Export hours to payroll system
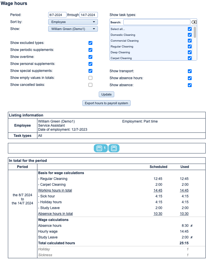Viewport: 208px width, 260px height. coord(106,103)
